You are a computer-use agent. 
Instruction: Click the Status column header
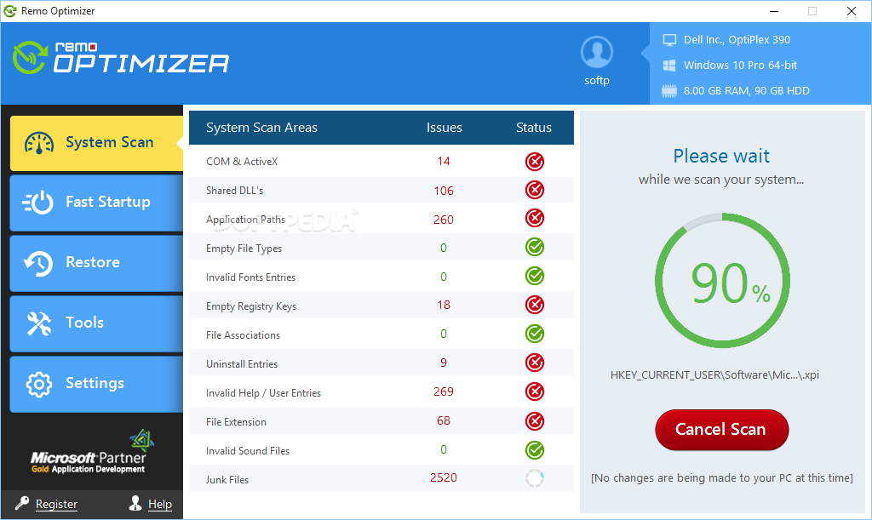(x=533, y=127)
